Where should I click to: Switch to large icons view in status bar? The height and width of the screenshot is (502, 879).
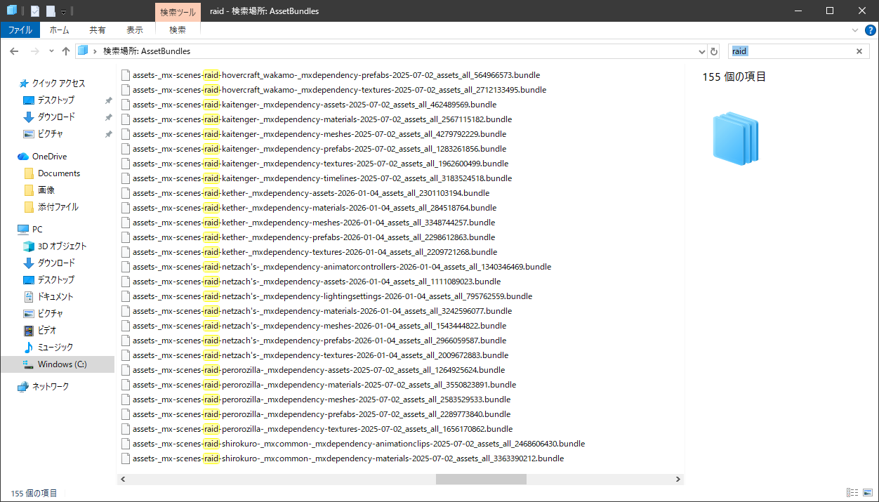(x=866, y=493)
